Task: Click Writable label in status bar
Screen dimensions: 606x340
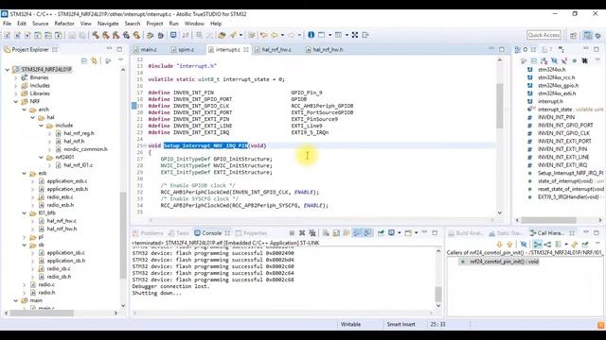Action: click(350, 325)
